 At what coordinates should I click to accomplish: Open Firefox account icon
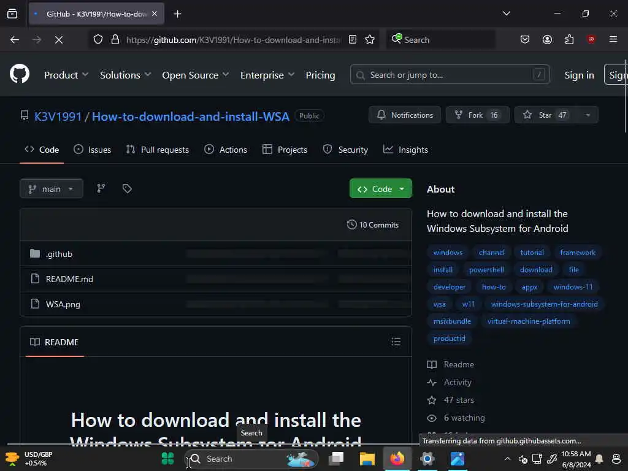pyautogui.click(x=547, y=39)
